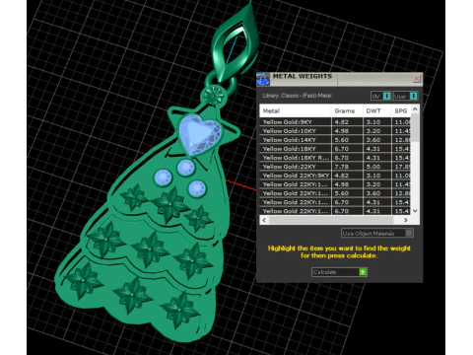The height and width of the screenshot is (355, 473).
Task: Select the Yellow Gold:9KY row
Action: [x=335, y=122]
